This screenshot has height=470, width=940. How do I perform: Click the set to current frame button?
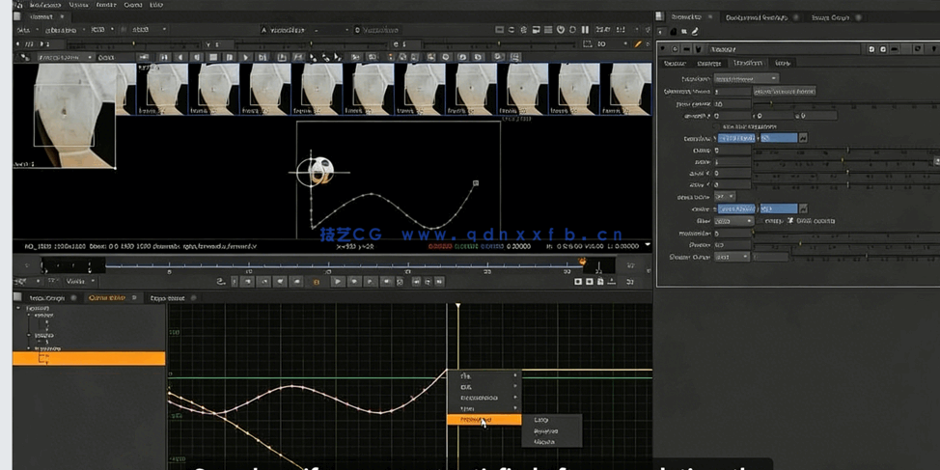click(785, 91)
